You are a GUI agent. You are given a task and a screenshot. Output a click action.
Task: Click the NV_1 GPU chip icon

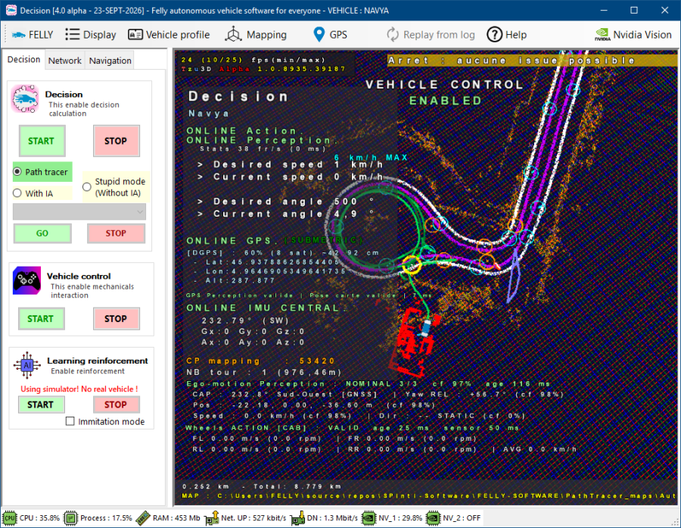tap(368, 518)
